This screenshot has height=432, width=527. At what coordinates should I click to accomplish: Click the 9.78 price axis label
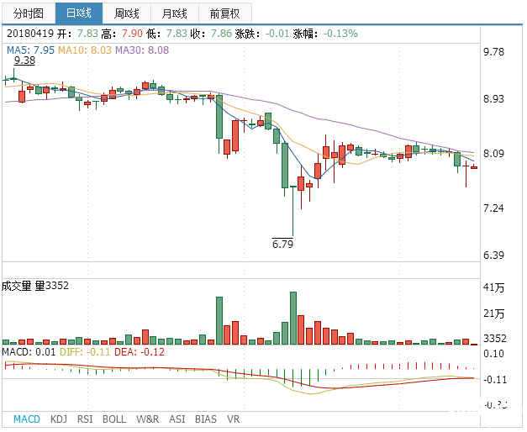point(493,52)
